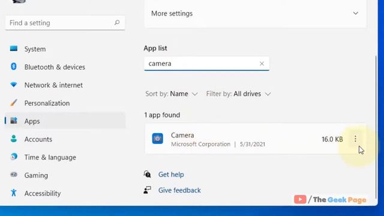
Task: Open Accessibility settings label
Action: point(43,193)
